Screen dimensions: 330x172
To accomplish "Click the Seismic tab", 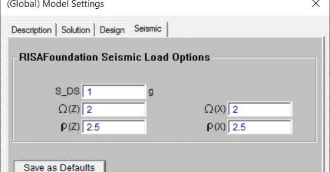I will (x=148, y=29).
